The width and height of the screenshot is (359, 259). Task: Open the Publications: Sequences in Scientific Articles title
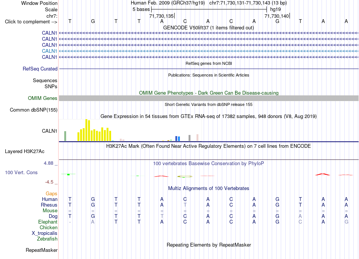pyautogui.click(x=209, y=75)
